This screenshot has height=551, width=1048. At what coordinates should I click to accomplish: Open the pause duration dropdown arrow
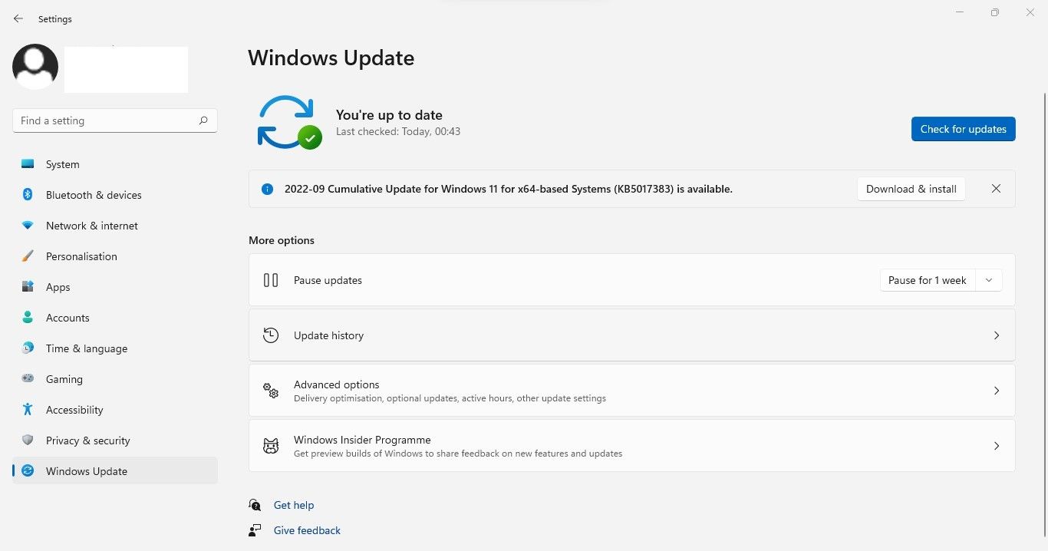[989, 280]
